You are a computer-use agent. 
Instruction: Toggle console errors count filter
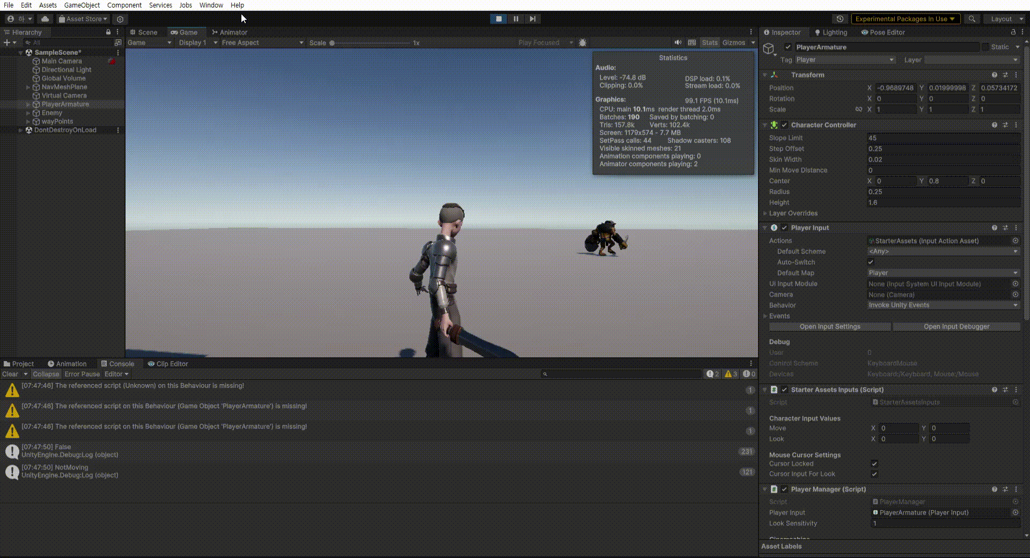(x=749, y=374)
